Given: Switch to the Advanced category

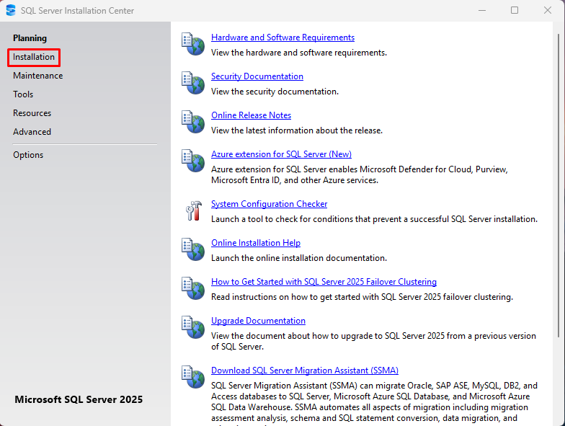Looking at the screenshot, I should (x=32, y=132).
